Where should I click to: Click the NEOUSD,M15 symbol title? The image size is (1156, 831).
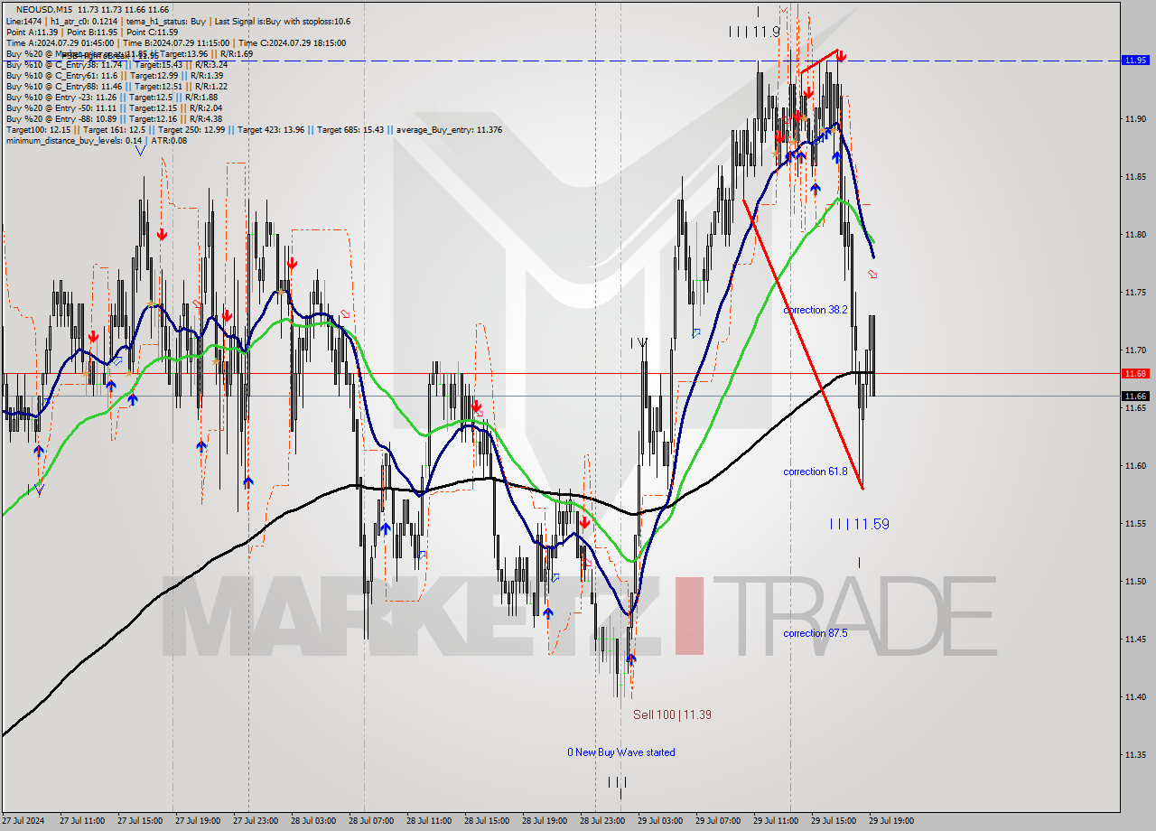(45, 9)
